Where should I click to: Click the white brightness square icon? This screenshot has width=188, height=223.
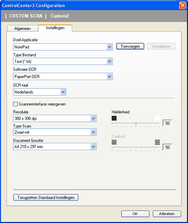tap(157, 118)
